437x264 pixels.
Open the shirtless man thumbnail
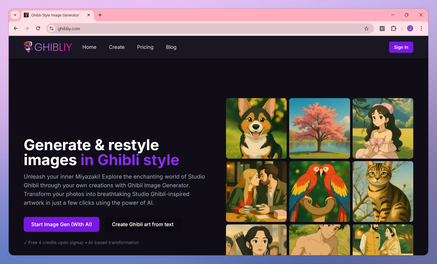coord(319,240)
